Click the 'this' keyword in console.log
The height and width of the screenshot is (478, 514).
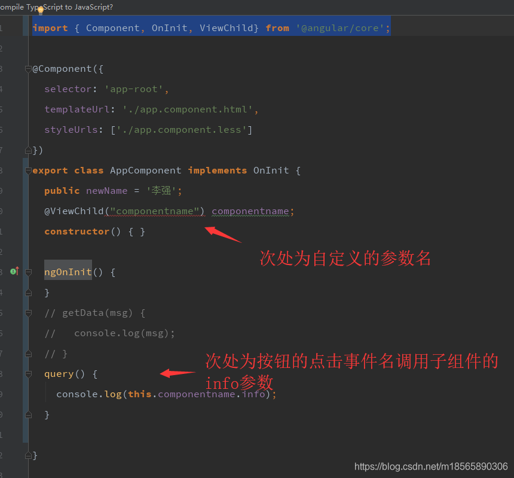tap(140, 394)
